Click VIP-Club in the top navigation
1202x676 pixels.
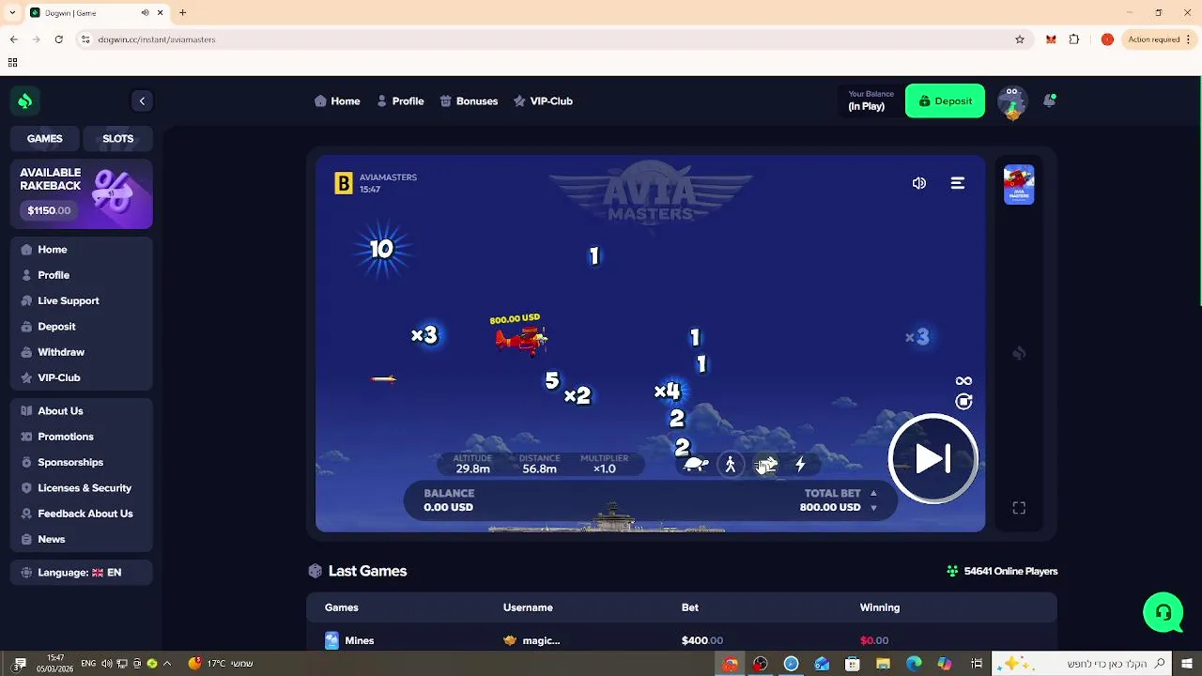point(543,100)
